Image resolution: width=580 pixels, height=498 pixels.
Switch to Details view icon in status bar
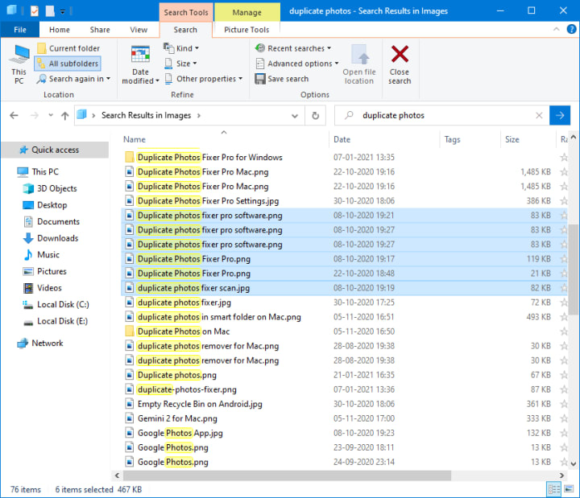coord(553,489)
